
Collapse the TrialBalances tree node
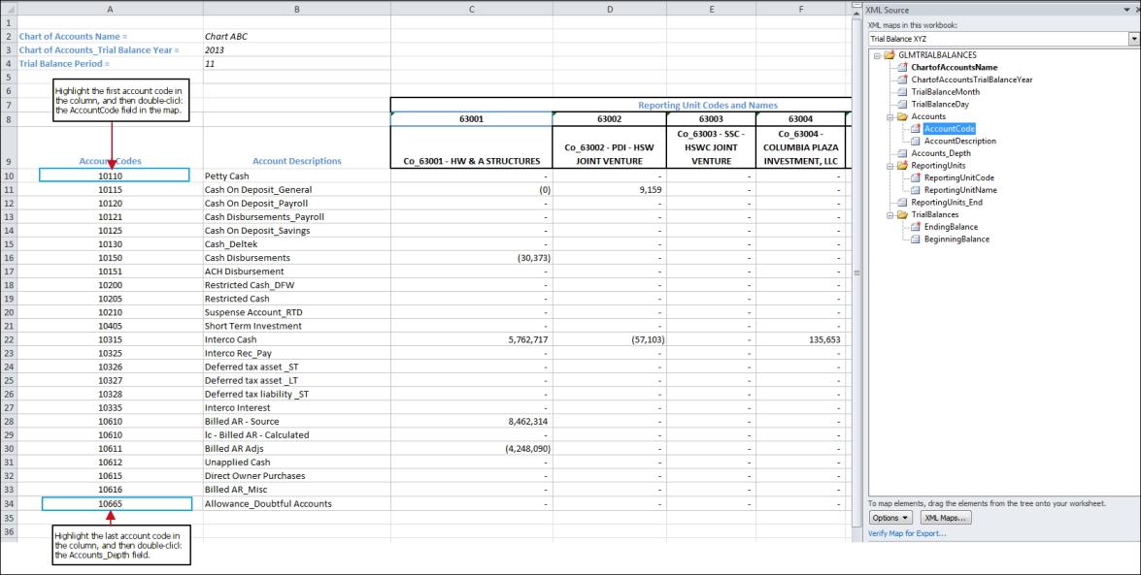tap(889, 215)
